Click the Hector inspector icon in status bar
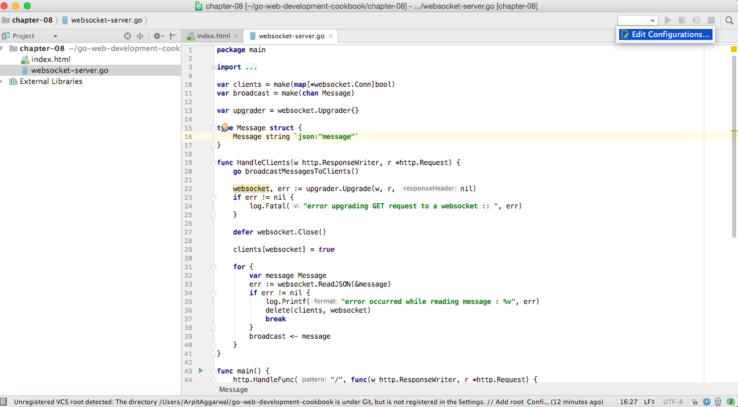 click(x=718, y=402)
